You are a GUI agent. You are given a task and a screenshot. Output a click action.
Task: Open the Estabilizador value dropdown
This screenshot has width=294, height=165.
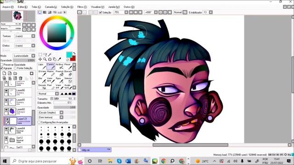point(211,12)
